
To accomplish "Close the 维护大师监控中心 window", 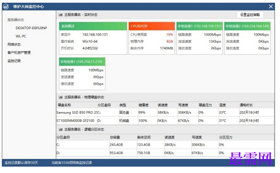I will [x=271, y=7].
